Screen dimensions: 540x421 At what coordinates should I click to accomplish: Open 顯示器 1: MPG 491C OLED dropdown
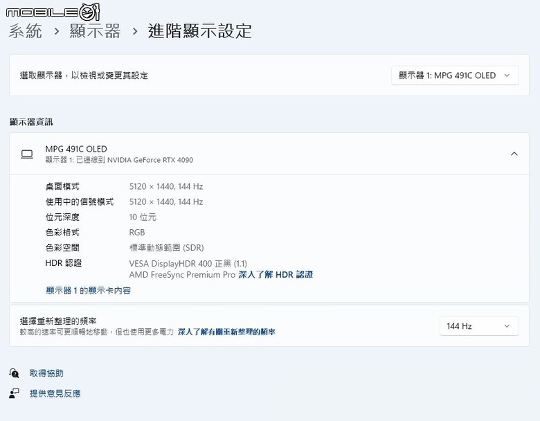click(x=455, y=75)
